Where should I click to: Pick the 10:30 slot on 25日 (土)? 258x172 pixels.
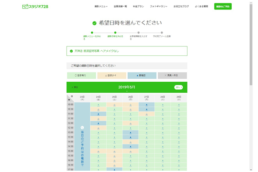pos(114,109)
